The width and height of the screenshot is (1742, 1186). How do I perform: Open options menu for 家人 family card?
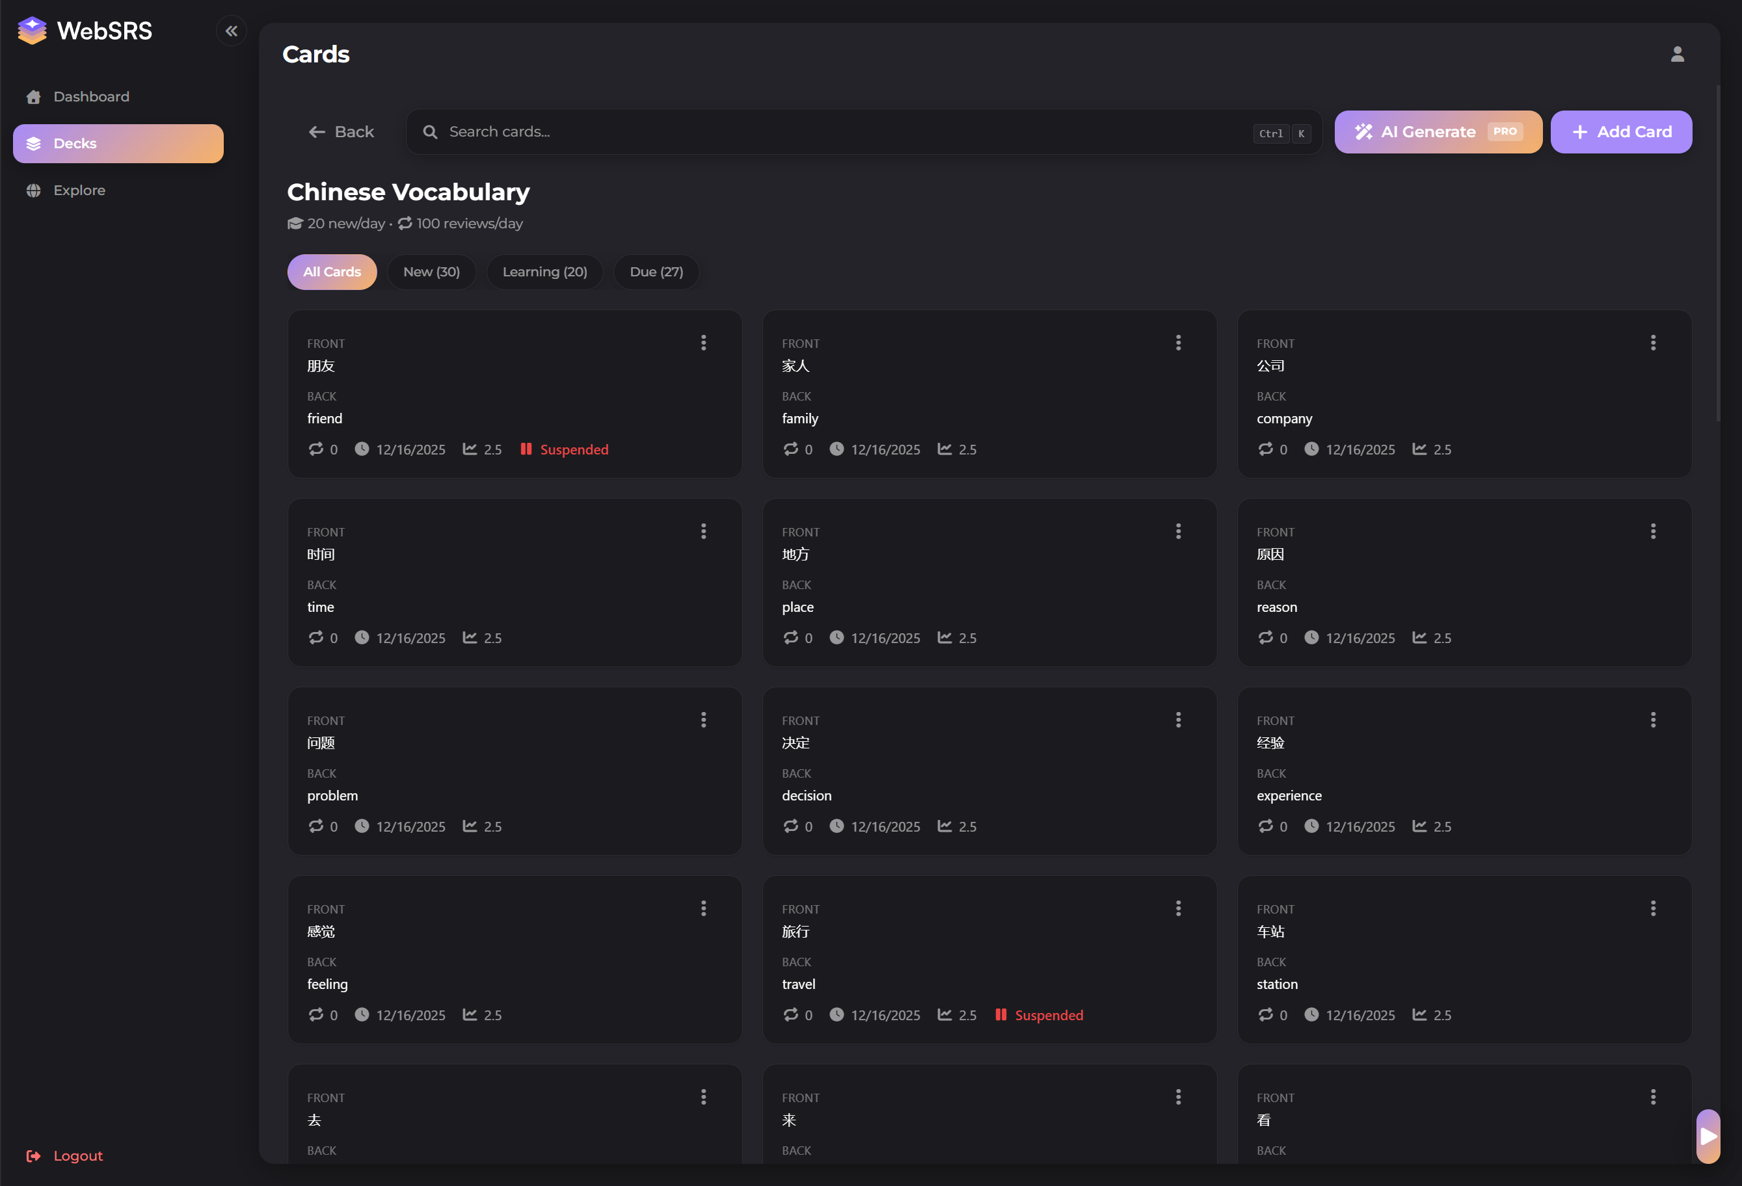[x=1178, y=343]
